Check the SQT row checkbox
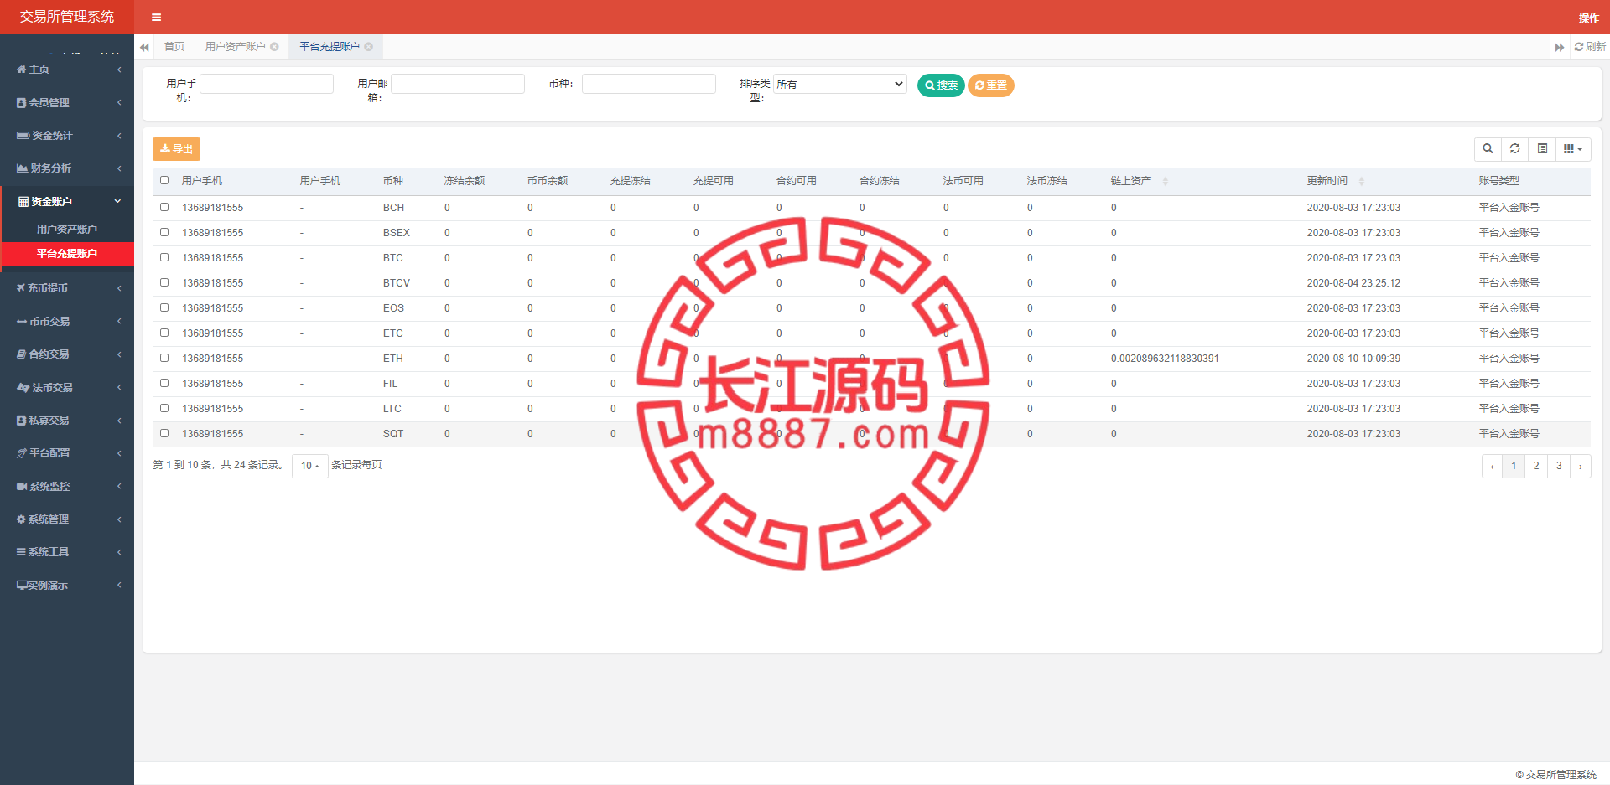Viewport: 1610px width, 785px height. pos(164,433)
